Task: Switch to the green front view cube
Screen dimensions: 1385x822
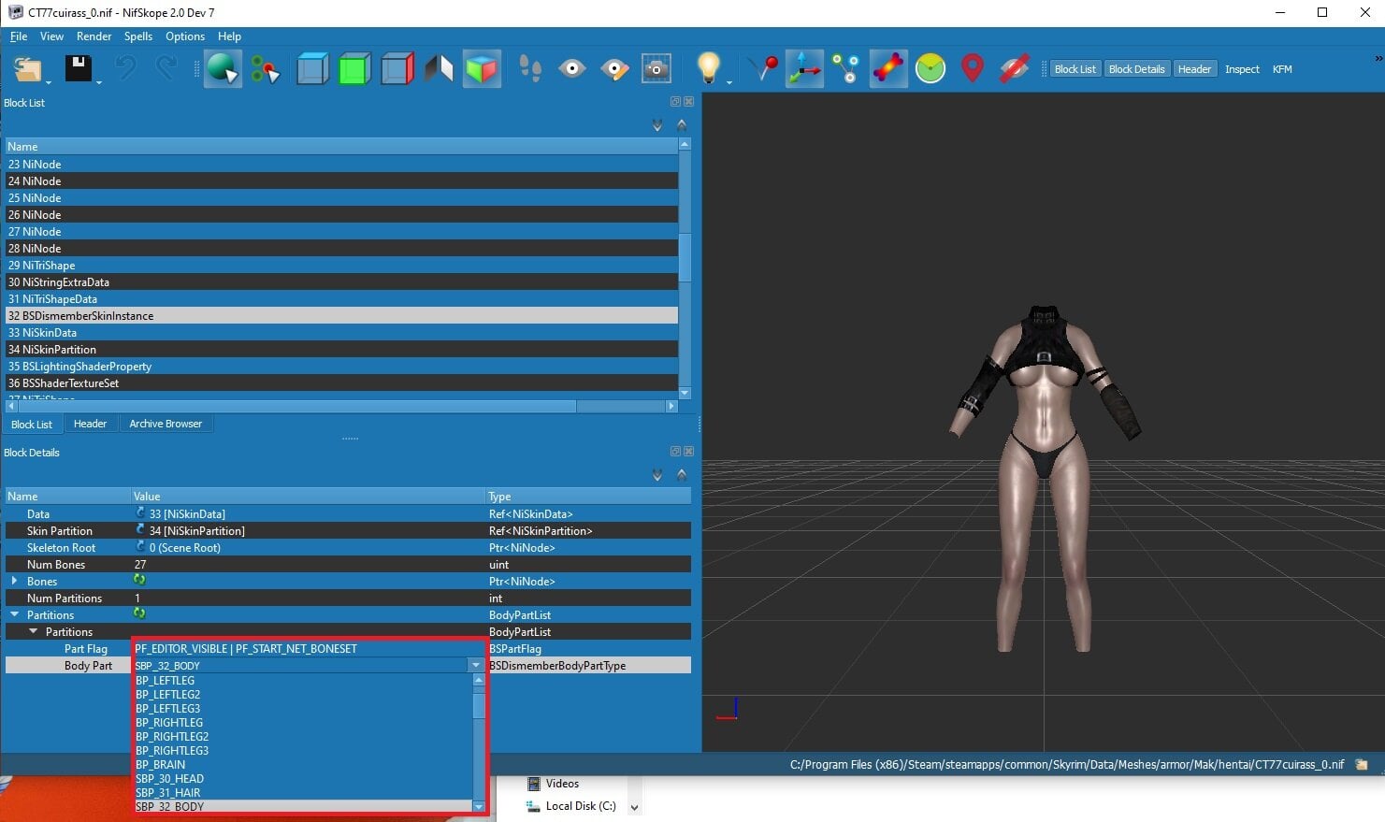Action: [x=354, y=69]
